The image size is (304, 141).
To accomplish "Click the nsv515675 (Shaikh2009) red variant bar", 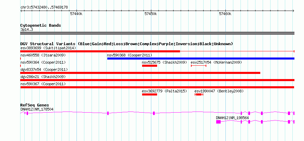I will (x=150, y=66).
